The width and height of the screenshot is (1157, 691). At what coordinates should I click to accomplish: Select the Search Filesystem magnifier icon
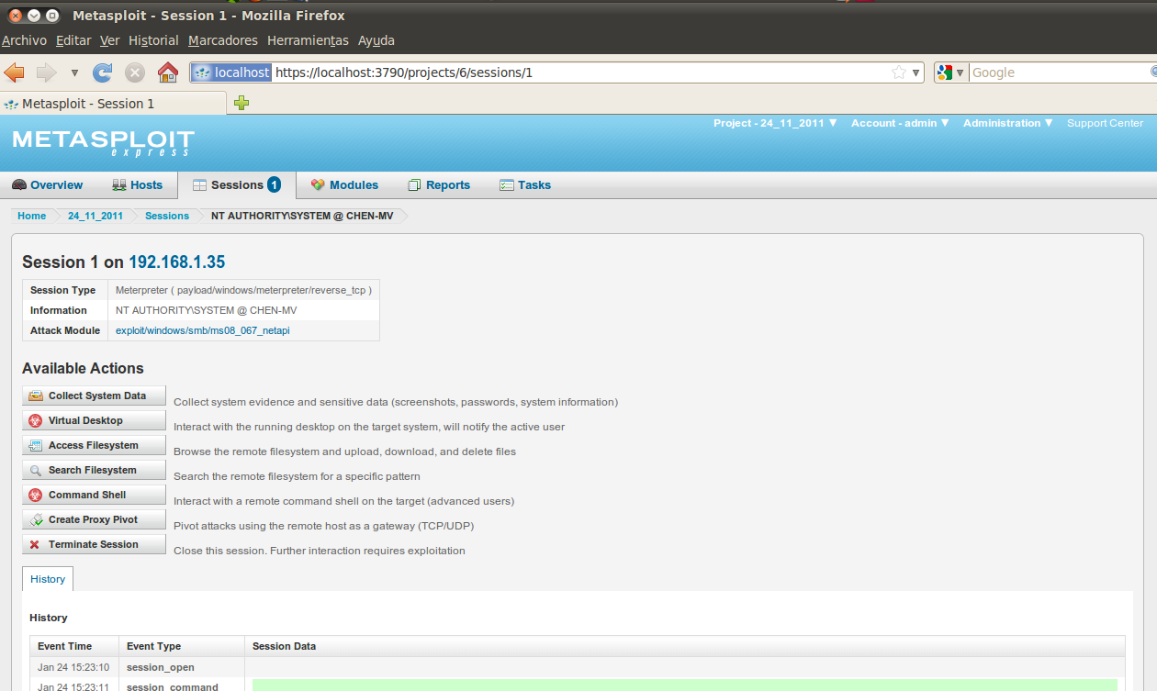click(x=34, y=469)
